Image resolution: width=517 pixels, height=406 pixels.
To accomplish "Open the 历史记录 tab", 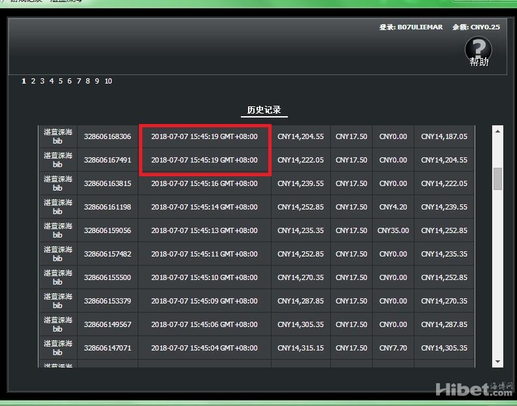I will pyautogui.click(x=264, y=110).
